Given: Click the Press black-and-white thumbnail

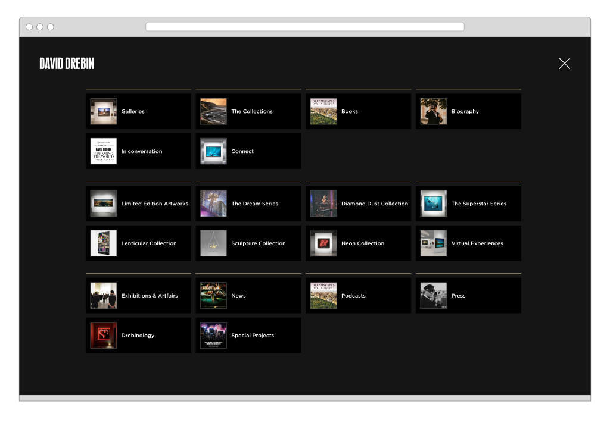Looking at the screenshot, I should pos(434,296).
